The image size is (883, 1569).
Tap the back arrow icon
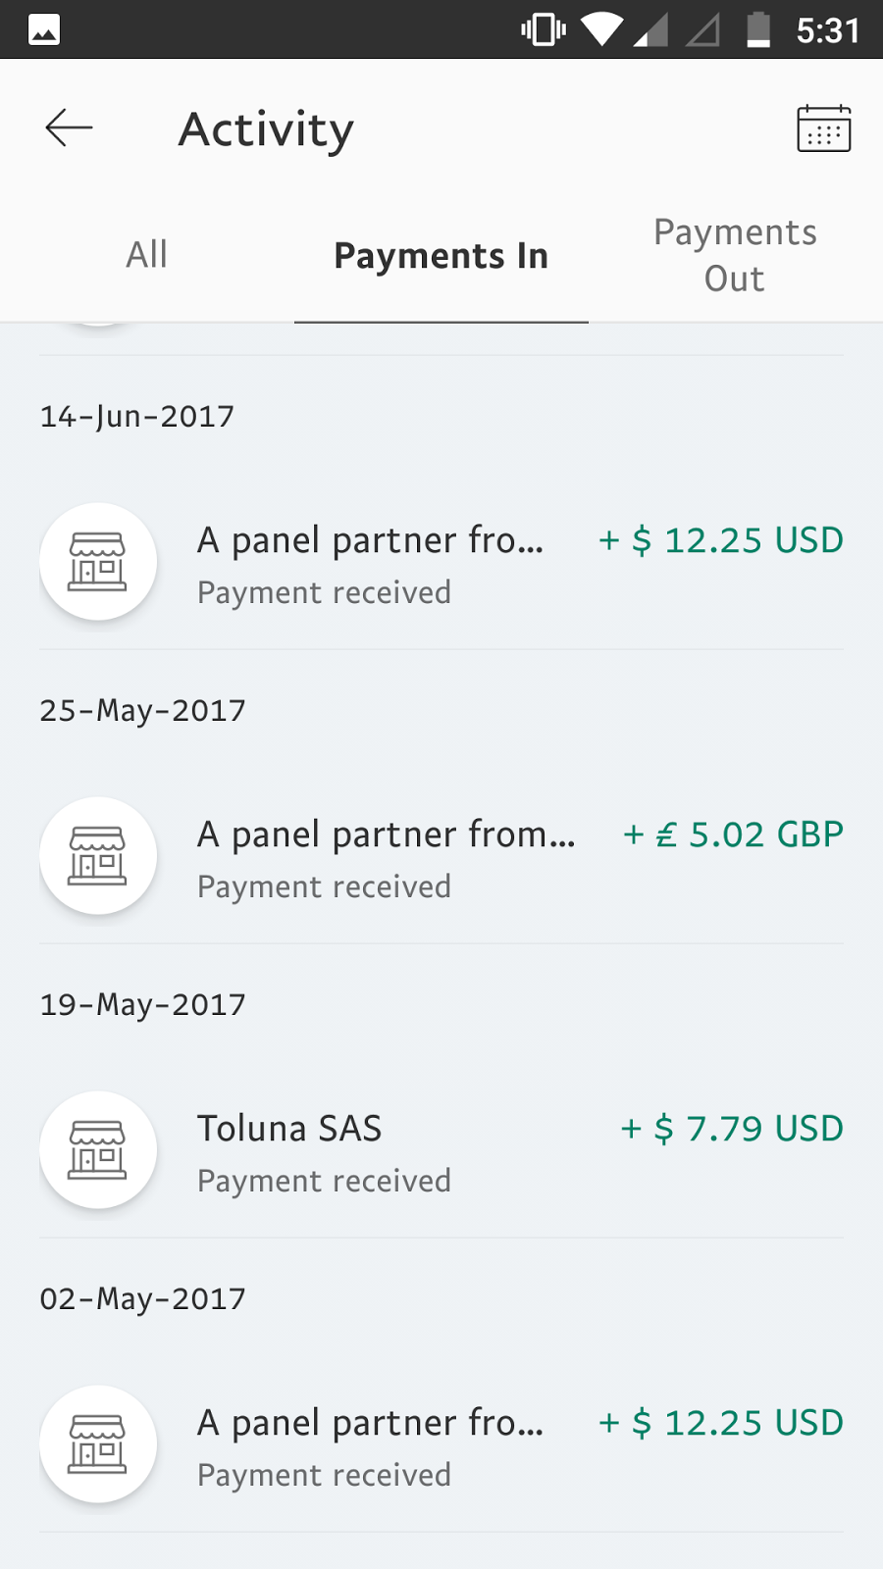click(x=69, y=128)
